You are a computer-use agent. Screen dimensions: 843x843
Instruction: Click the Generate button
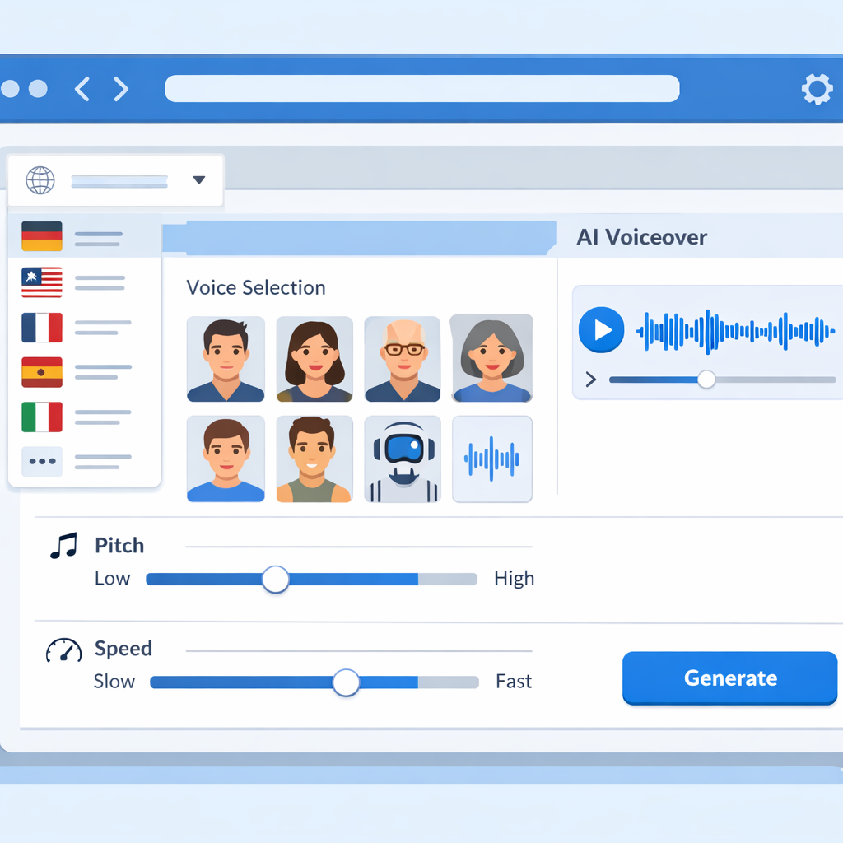pos(729,678)
